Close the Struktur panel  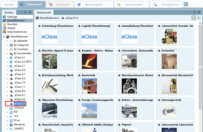click(30, 12)
